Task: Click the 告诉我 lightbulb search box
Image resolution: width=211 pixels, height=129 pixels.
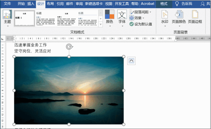Action: coord(184,4)
